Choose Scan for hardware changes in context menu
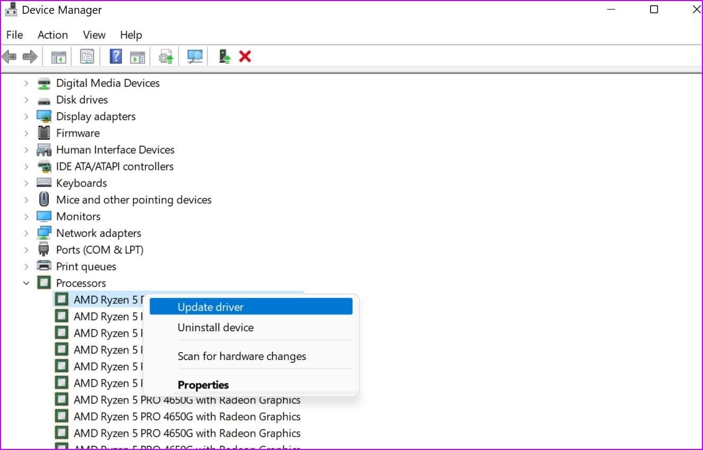Viewport: 703px width, 450px height. point(251,356)
